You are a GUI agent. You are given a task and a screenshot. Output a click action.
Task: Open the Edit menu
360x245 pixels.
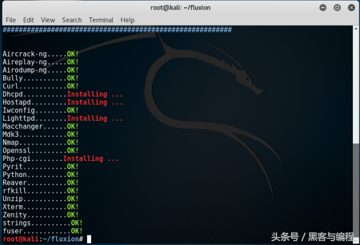28,20
